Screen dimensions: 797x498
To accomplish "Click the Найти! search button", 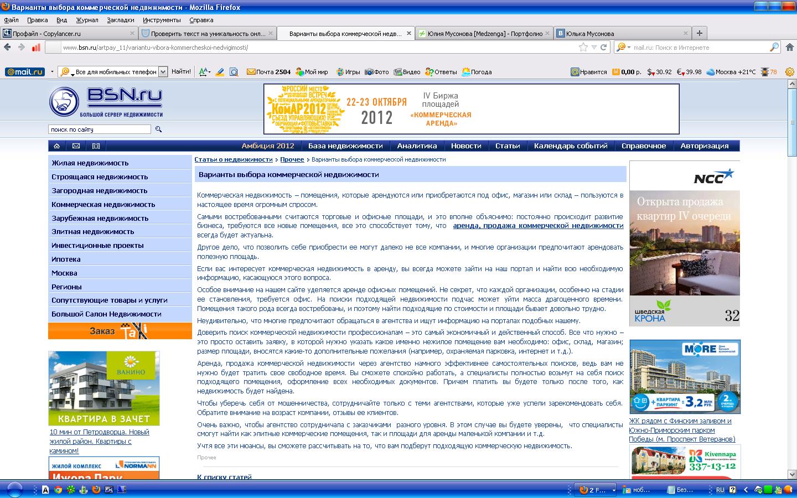I will 181,72.
